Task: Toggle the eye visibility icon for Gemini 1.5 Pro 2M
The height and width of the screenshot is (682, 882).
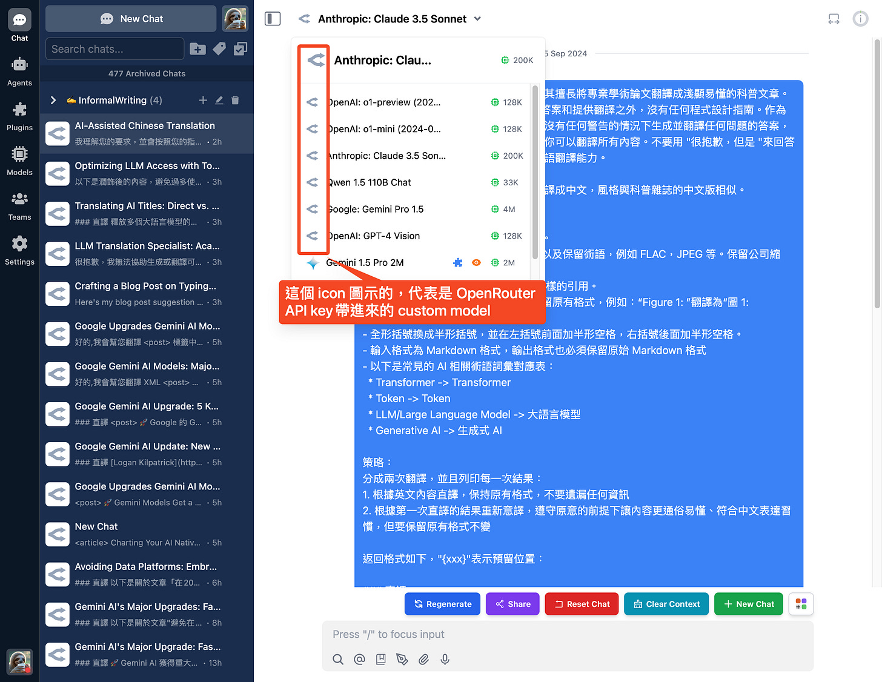Action: (x=476, y=262)
